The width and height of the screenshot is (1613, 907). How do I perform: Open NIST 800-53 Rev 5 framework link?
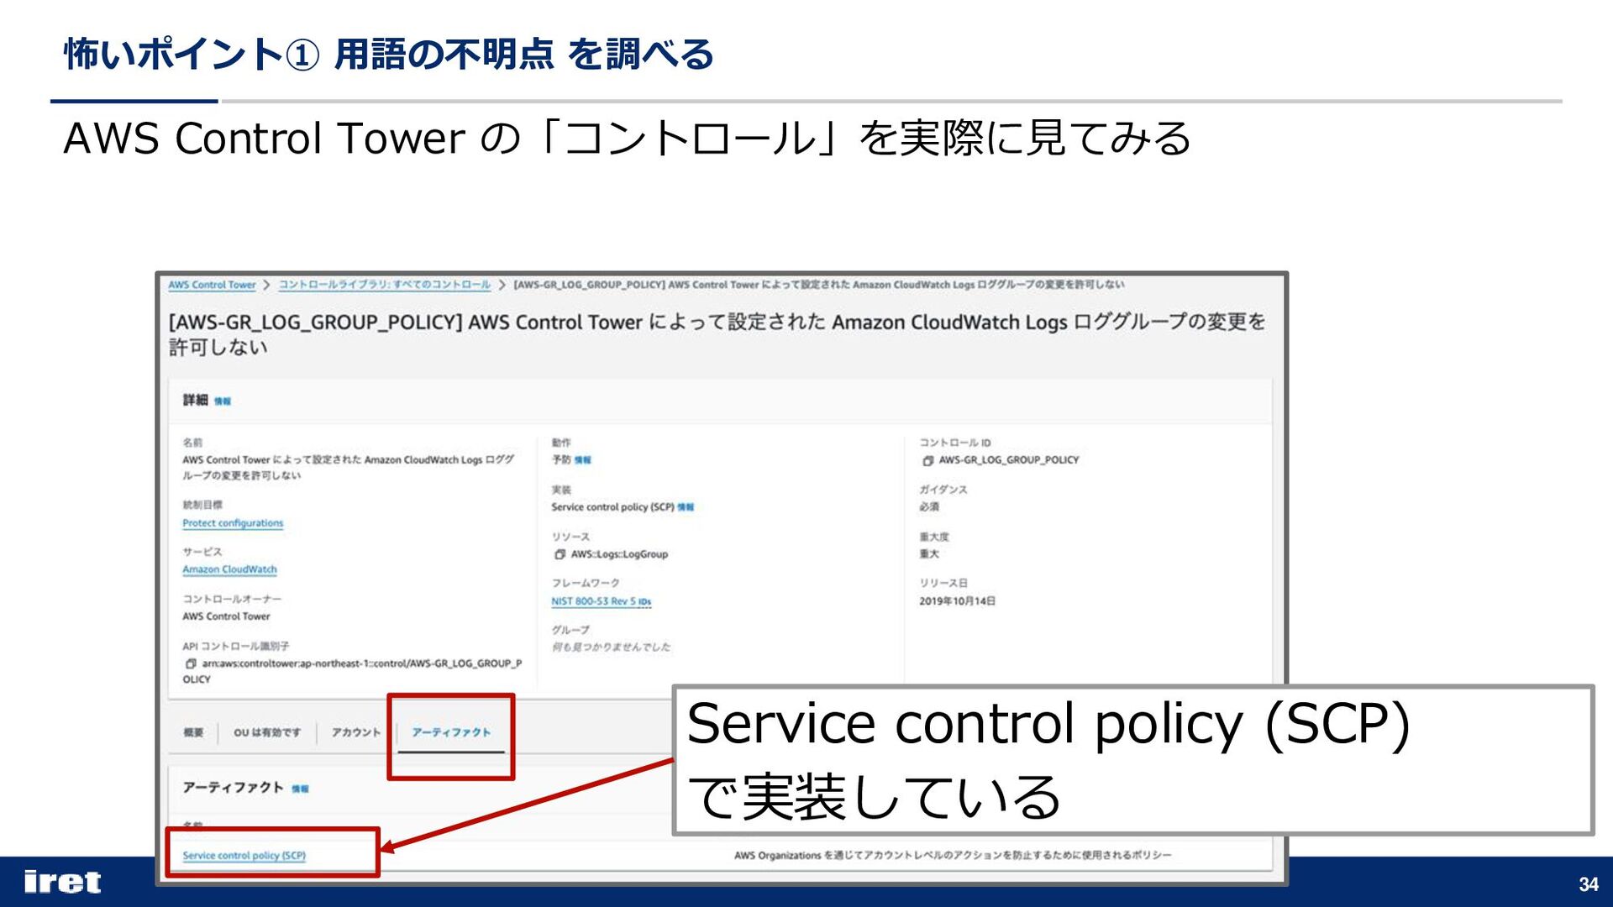pyautogui.click(x=602, y=601)
